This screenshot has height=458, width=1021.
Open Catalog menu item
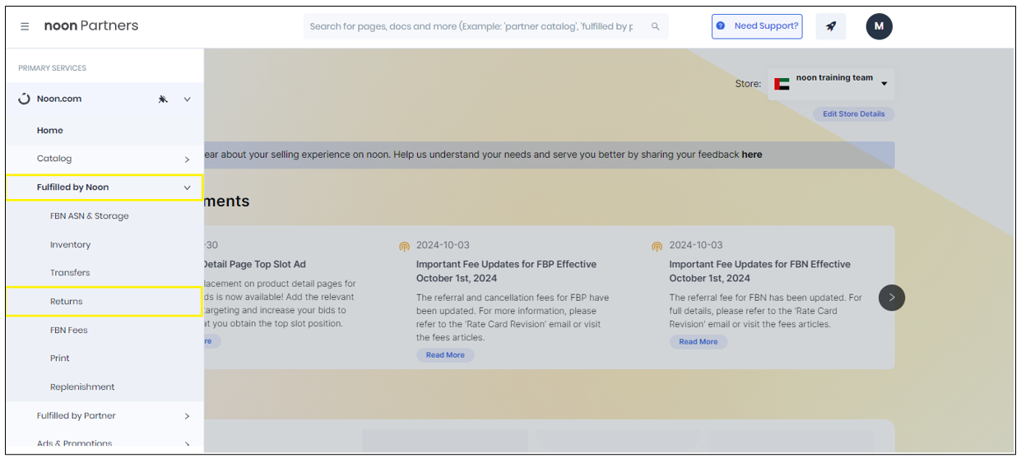54,159
